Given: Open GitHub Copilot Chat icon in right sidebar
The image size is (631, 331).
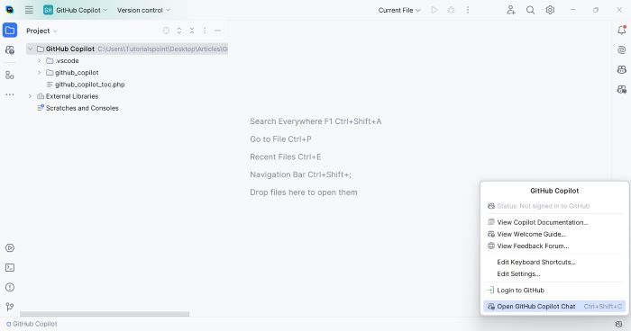Looking at the screenshot, I should pyautogui.click(x=622, y=89).
